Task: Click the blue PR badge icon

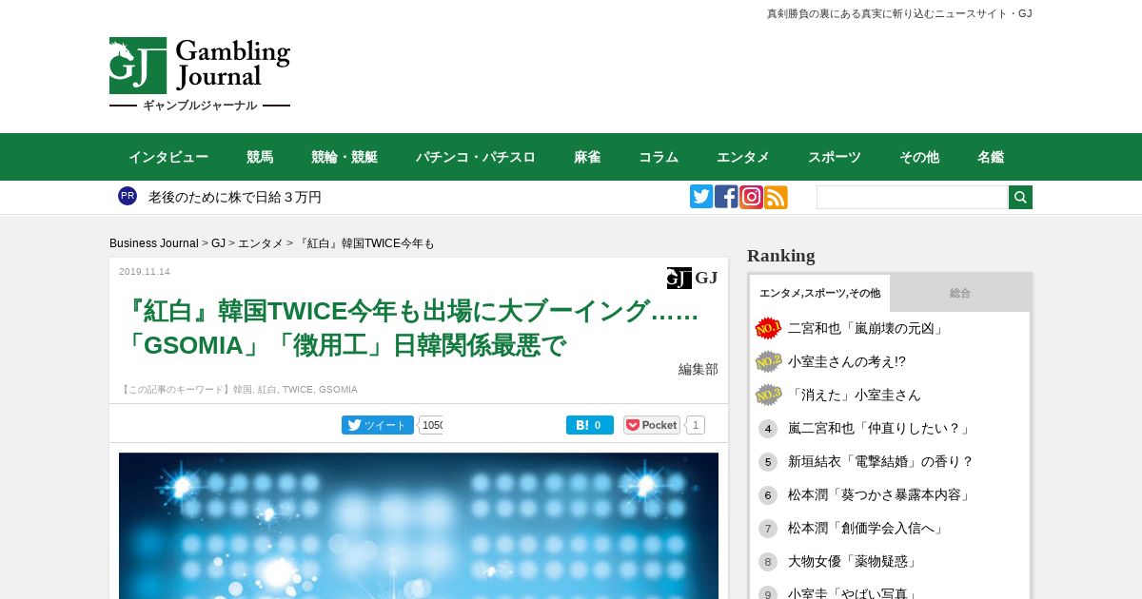Action: 128,196
